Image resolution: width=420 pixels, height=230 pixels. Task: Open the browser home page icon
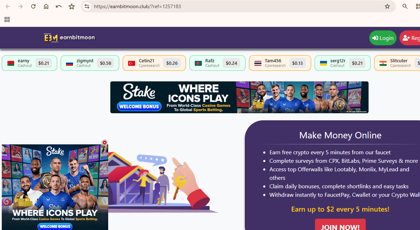coord(46,6)
